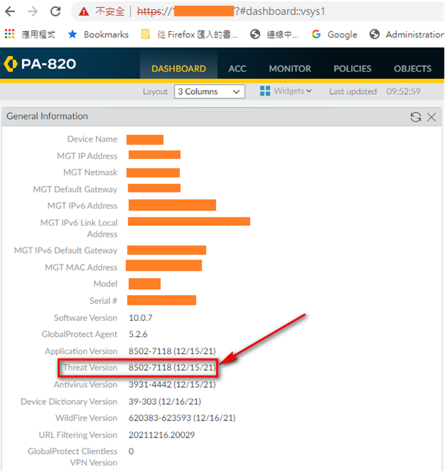
Task: Click the MGT Default Gateway label
Action: pyautogui.click(x=75, y=189)
